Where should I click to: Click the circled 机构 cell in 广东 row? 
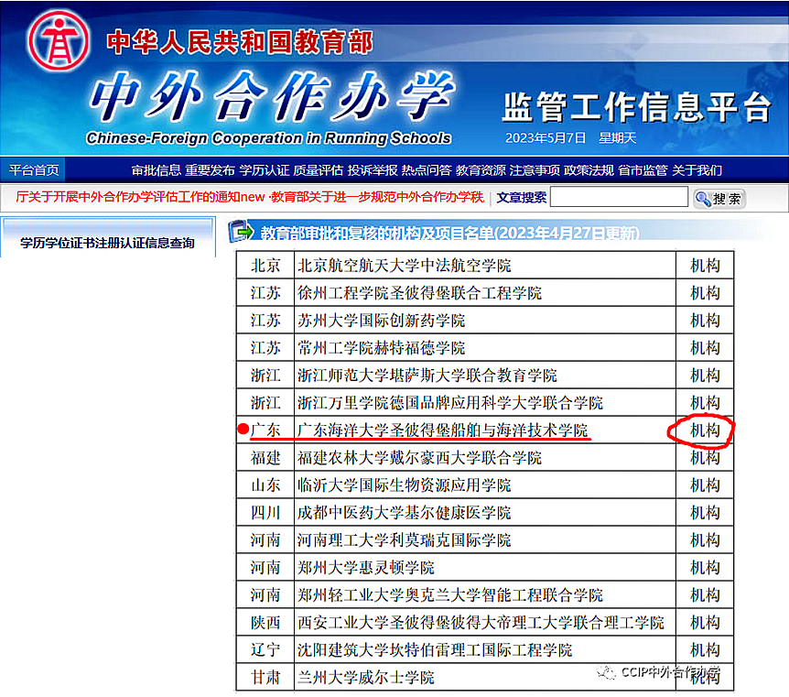coord(704,430)
